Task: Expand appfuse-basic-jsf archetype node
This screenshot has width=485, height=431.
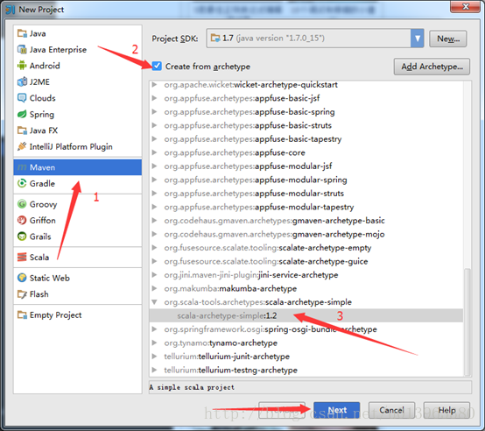Action: tap(154, 98)
